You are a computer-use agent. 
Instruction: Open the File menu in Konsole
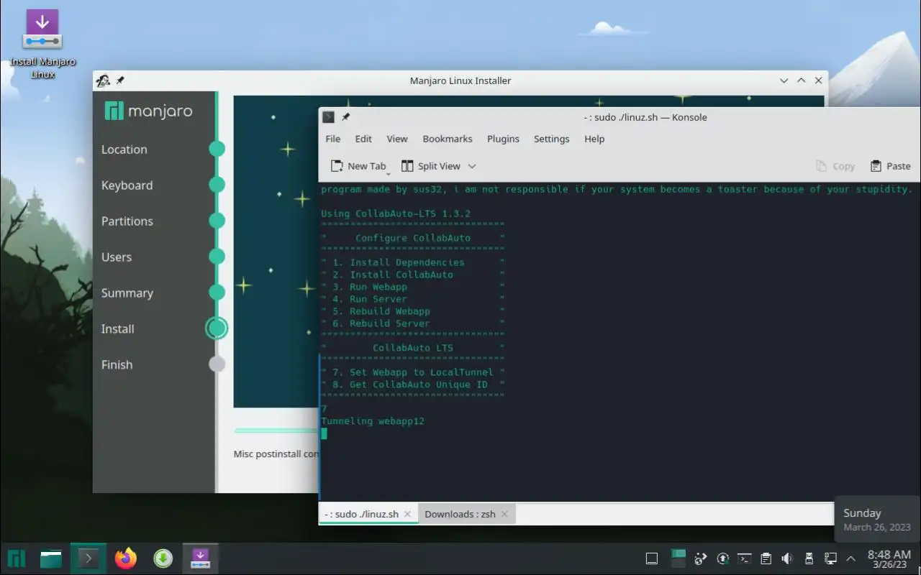pyautogui.click(x=333, y=139)
